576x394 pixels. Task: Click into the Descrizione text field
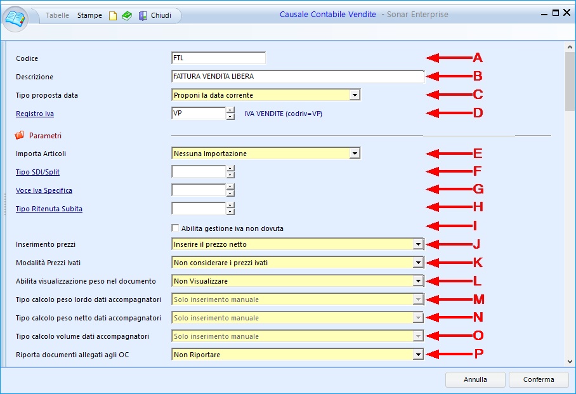click(297, 76)
